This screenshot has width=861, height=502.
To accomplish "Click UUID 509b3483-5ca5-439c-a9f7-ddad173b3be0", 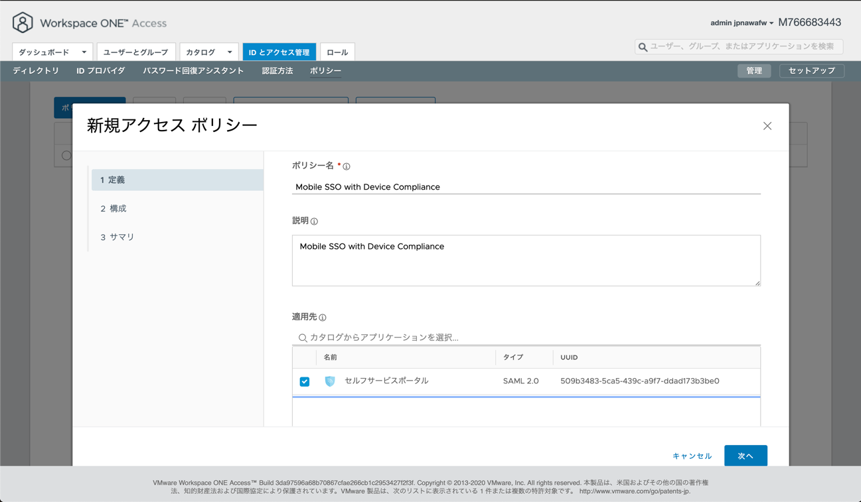I will point(640,381).
